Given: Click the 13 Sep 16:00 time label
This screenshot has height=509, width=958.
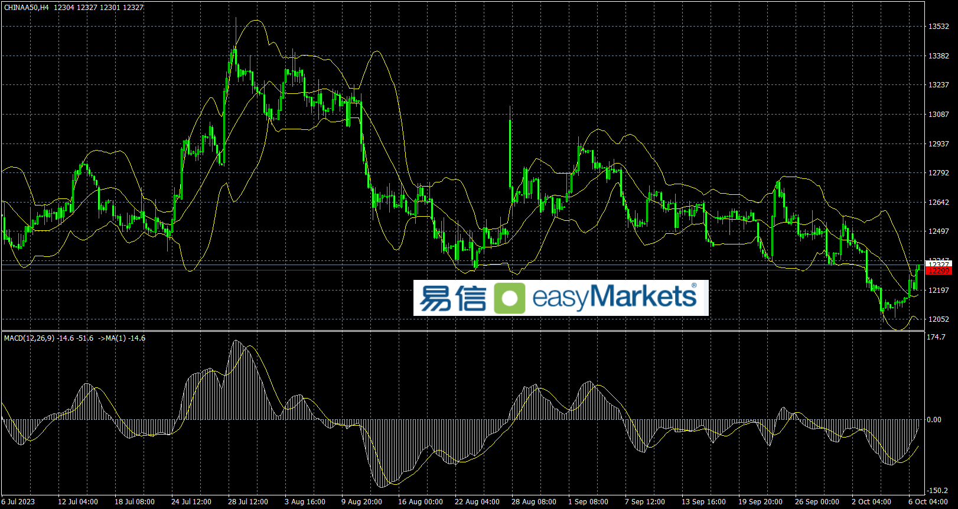Looking at the screenshot, I should coord(703,502).
